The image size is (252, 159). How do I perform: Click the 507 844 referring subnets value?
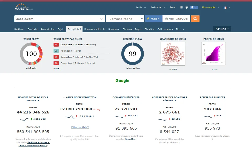(212, 109)
